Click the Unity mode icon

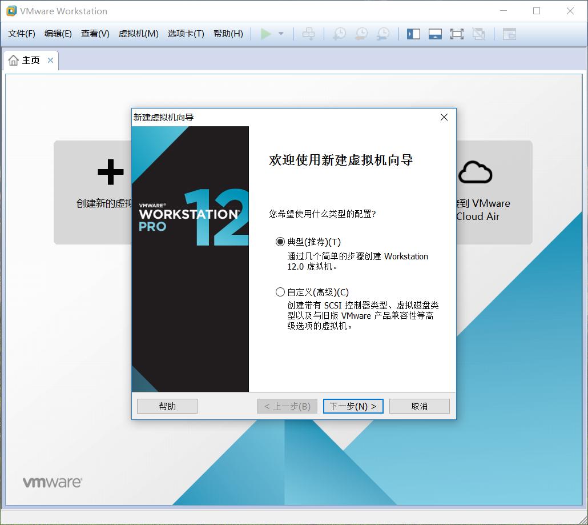coord(479,34)
